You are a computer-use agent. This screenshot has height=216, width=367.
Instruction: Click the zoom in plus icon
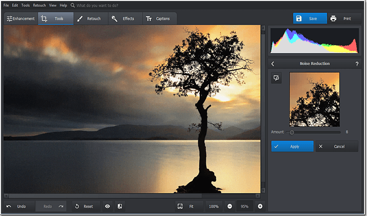(x=260, y=206)
